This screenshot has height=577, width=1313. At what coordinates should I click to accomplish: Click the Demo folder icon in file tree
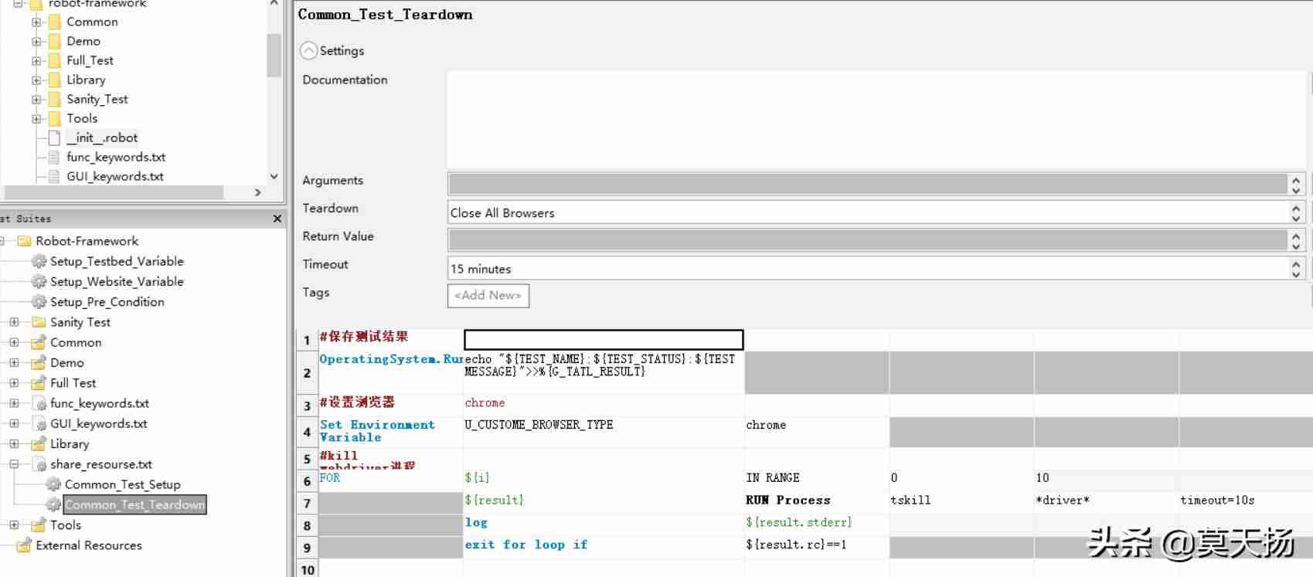[x=54, y=41]
